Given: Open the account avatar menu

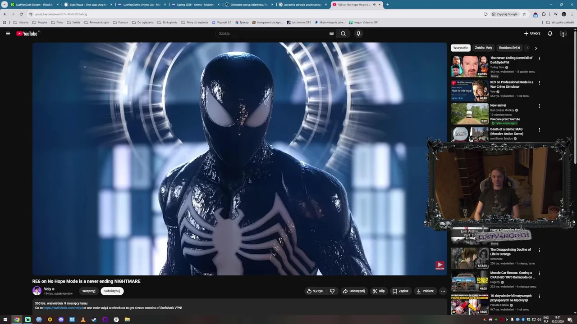Looking at the screenshot, I should coord(563,33).
